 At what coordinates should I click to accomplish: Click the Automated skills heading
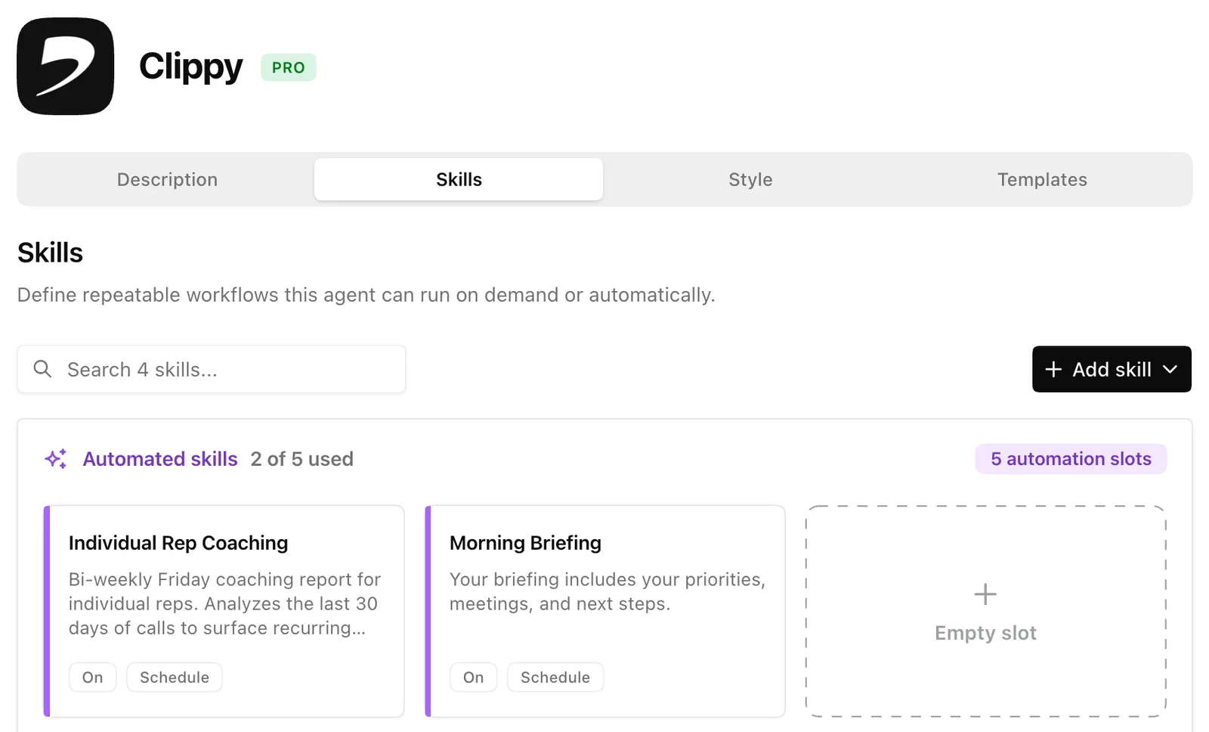pyautogui.click(x=160, y=459)
